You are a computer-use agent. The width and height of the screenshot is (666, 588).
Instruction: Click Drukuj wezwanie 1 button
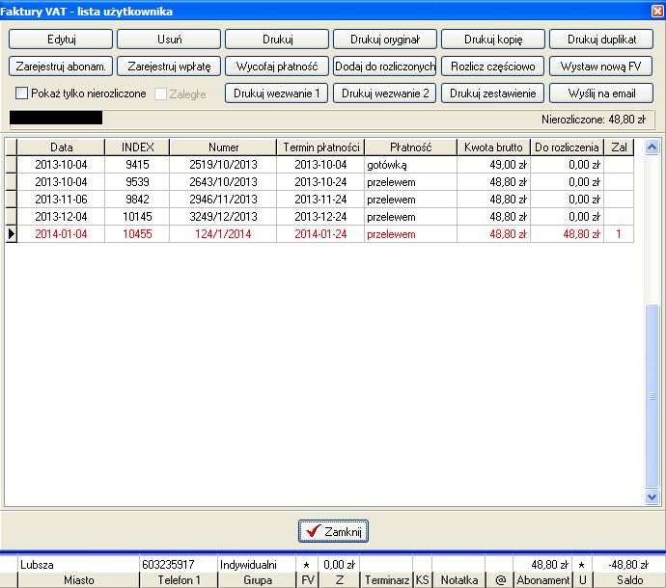[277, 94]
